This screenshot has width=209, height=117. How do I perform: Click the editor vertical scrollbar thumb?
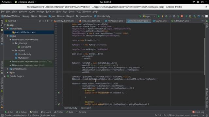tap(204, 56)
